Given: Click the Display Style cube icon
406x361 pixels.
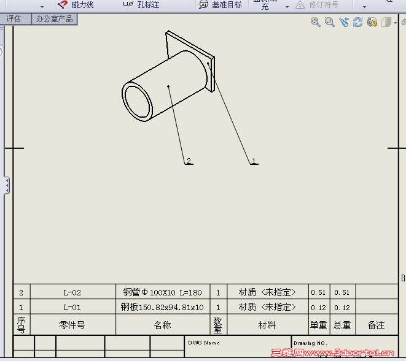Looking at the screenshot, I should click(x=386, y=22).
